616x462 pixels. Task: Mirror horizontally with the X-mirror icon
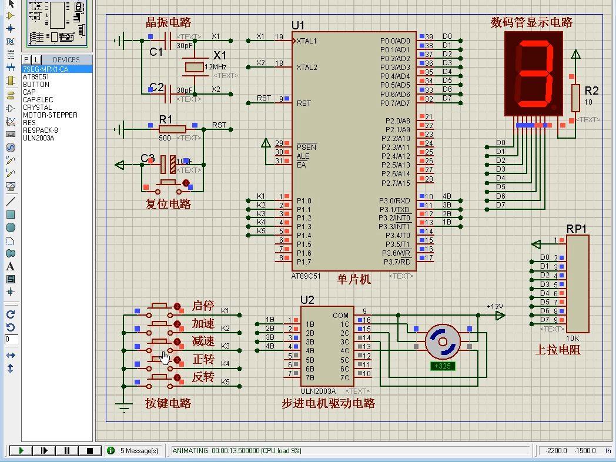click(x=11, y=356)
